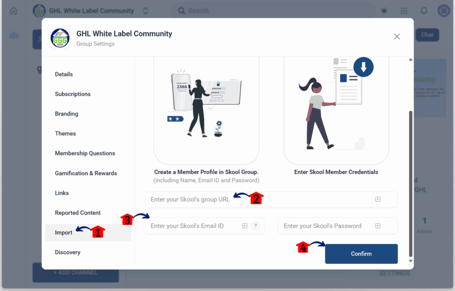Viewport: 455px width, 291px height.
Task: Click the Confirm button
Action: coord(361,254)
